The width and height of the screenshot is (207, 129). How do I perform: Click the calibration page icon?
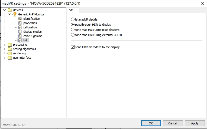[20, 27]
